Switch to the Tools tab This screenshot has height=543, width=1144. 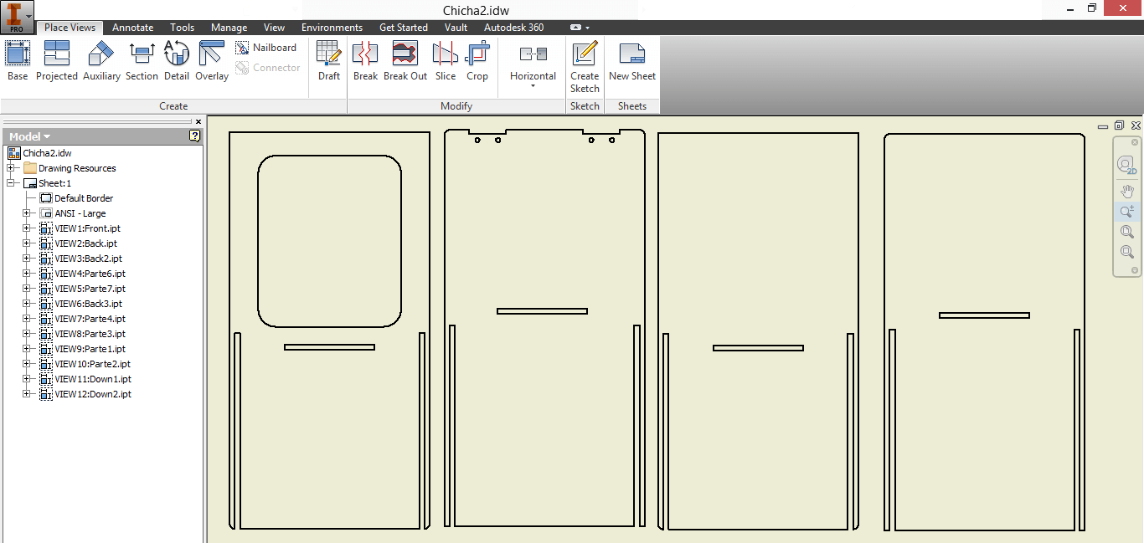click(182, 28)
